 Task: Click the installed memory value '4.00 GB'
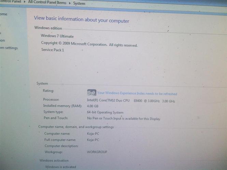point(93,106)
